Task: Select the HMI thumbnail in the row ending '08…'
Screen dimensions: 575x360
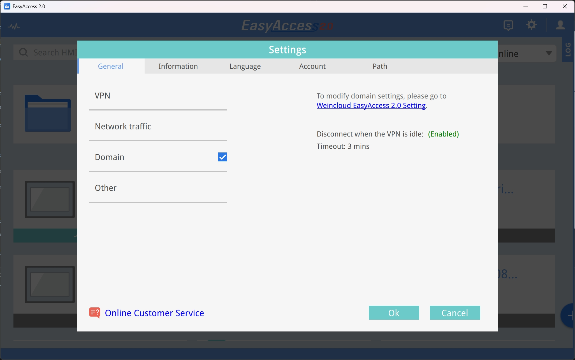Action: [50, 284]
